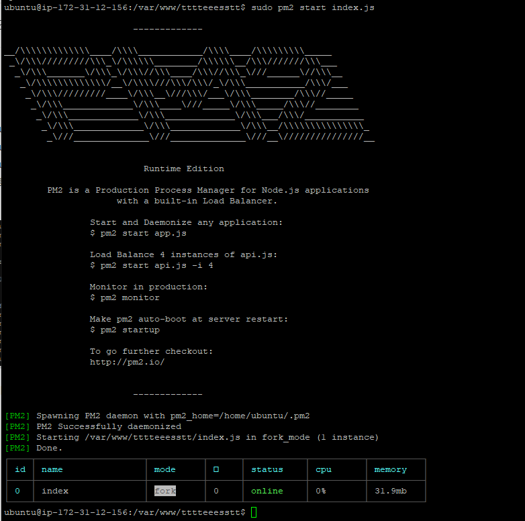
Task: Click the 'mode' table header
Action: (x=164, y=469)
